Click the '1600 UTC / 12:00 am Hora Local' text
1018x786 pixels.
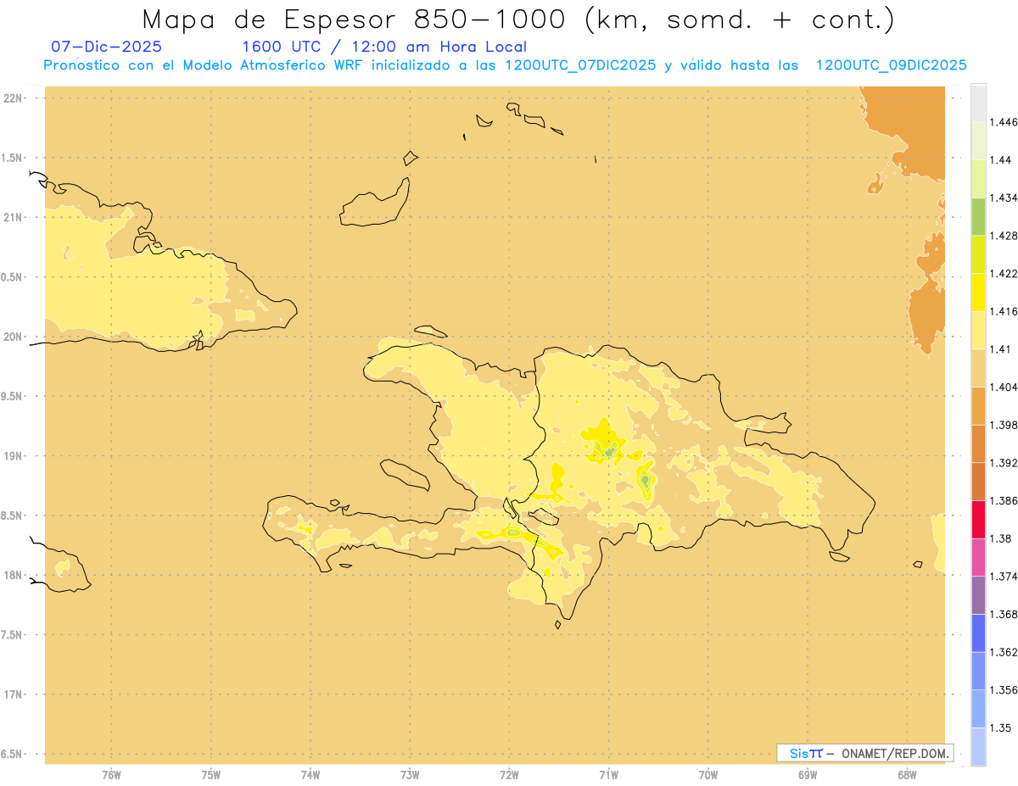click(x=383, y=47)
